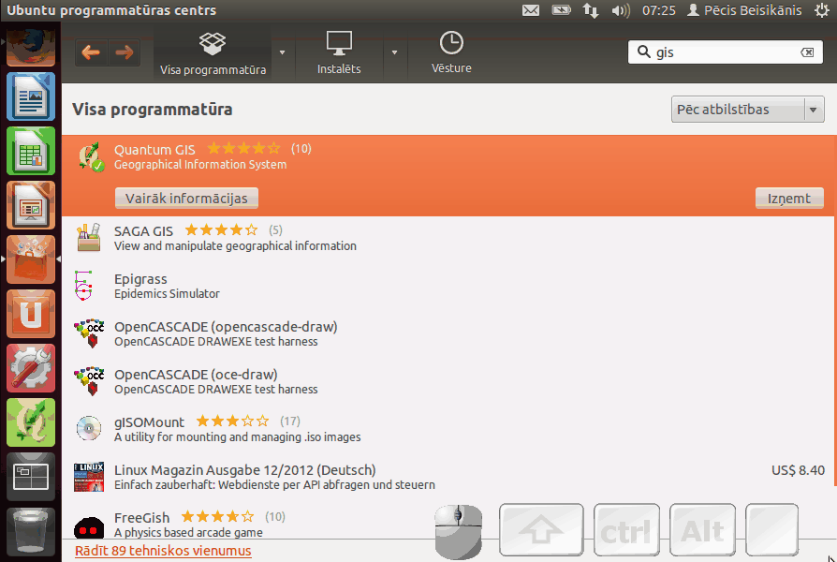Image resolution: width=837 pixels, height=562 pixels.
Task: Click the Shift key overlay button
Action: click(541, 530)
